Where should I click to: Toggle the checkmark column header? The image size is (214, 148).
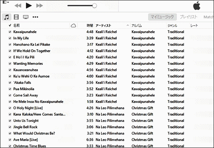(x=10, y=25)
